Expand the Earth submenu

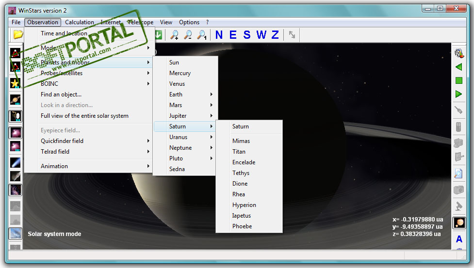click(x=185, y=95)
